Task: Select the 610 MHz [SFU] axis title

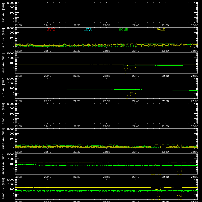Action: click(4, 63)
